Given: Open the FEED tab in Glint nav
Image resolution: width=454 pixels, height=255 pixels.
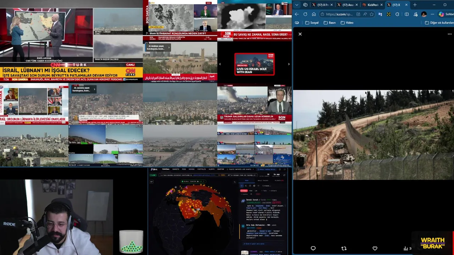Looking at the screenshot, I should coord(184,169).
